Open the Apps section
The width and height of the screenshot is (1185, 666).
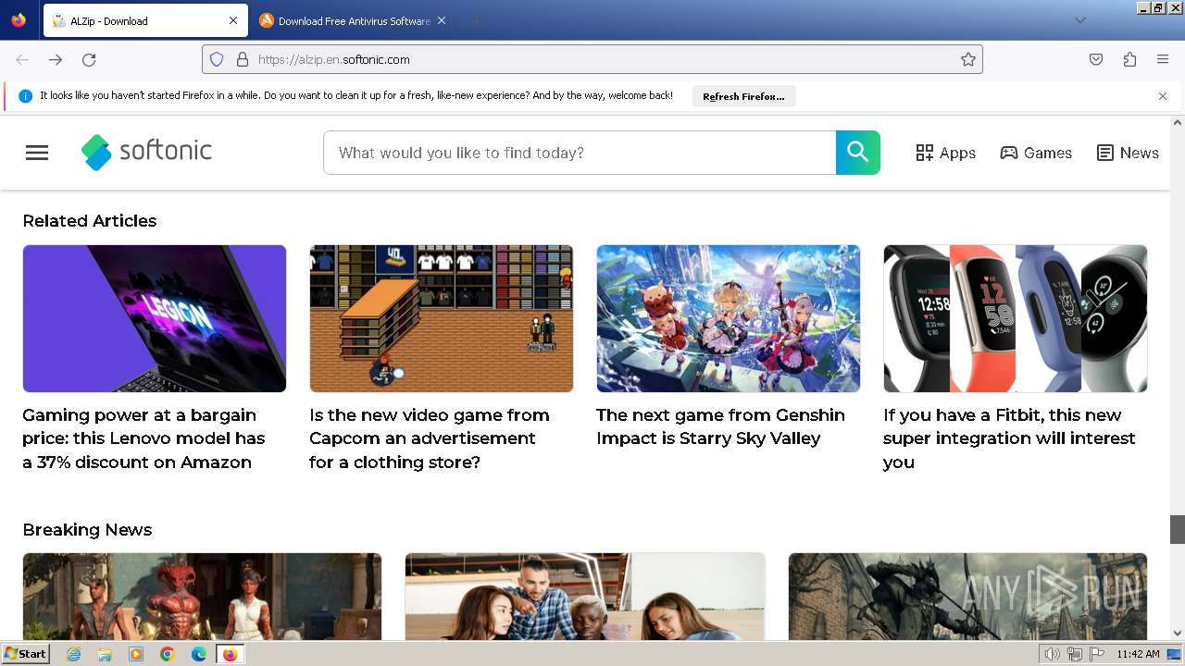pos(946,153)
